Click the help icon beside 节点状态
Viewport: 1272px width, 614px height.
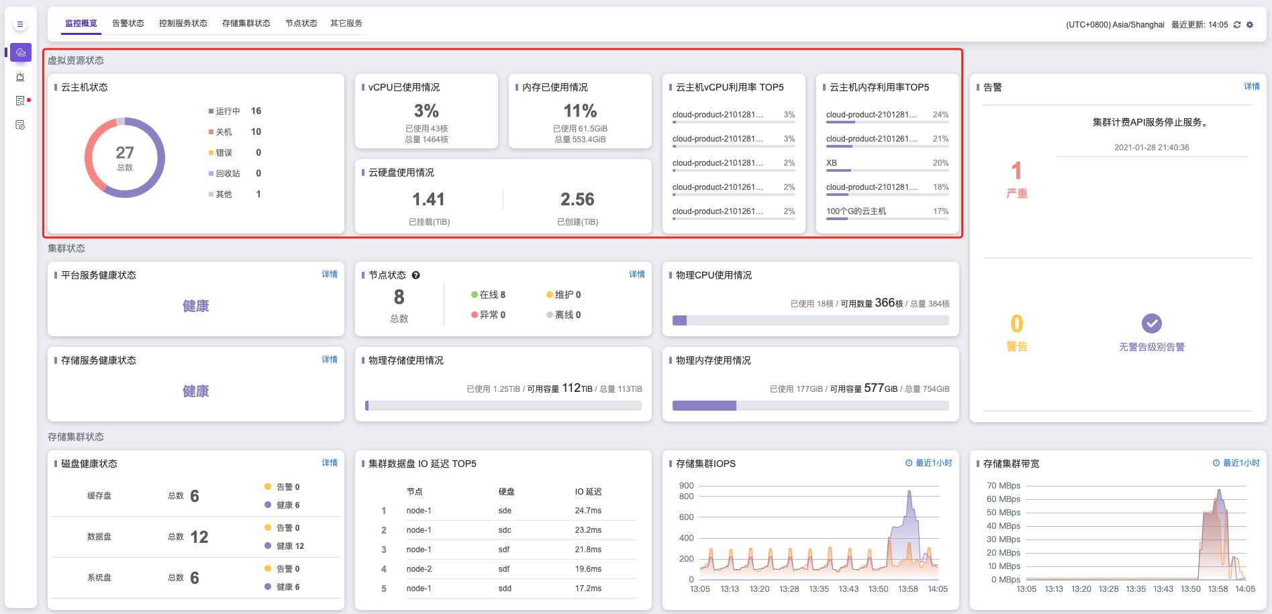click(x=415, y=275)
